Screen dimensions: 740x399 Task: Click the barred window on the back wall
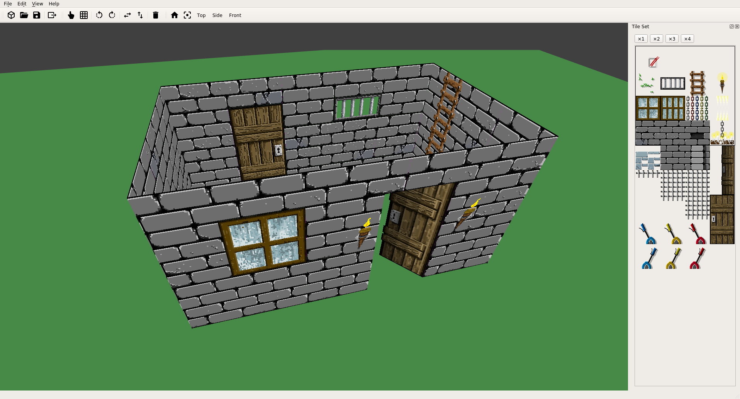coord(357,107)
